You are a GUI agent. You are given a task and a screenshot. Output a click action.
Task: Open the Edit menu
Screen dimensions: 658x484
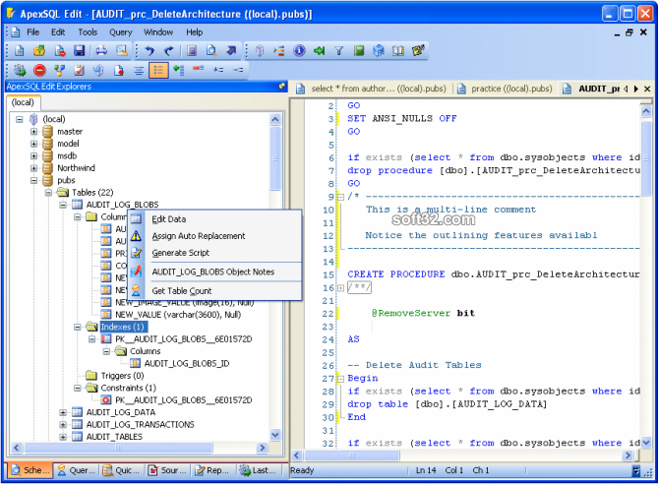pyautogui.click(x=58, y=32)
